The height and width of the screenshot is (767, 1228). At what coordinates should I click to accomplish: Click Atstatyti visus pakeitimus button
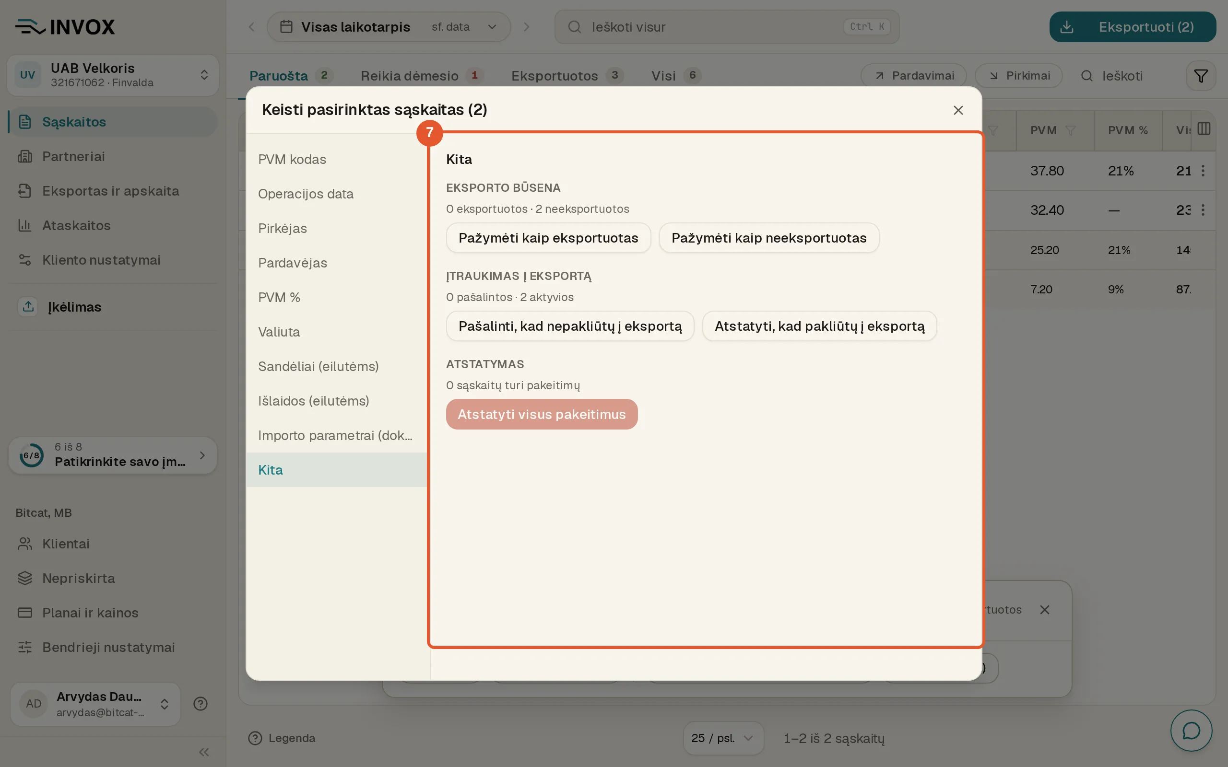click(x=542, y=415)
